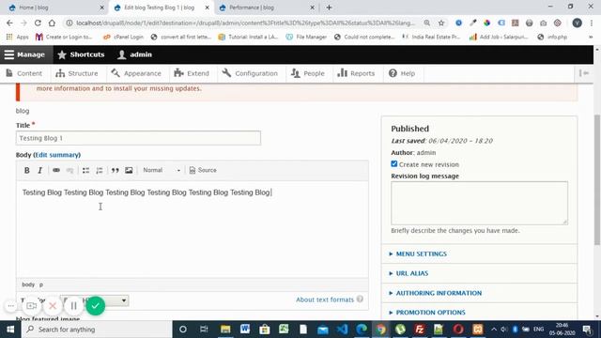Open the admin user menu
The width and height of the screenshot is (601, 338).
click(135, 54)
